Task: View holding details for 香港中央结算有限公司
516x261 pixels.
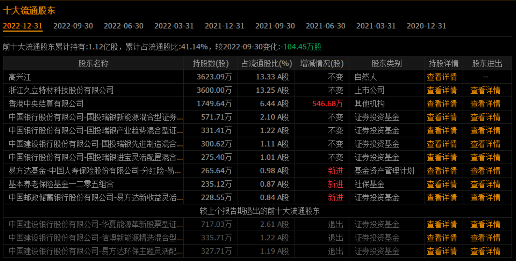Action: (442, 104)
